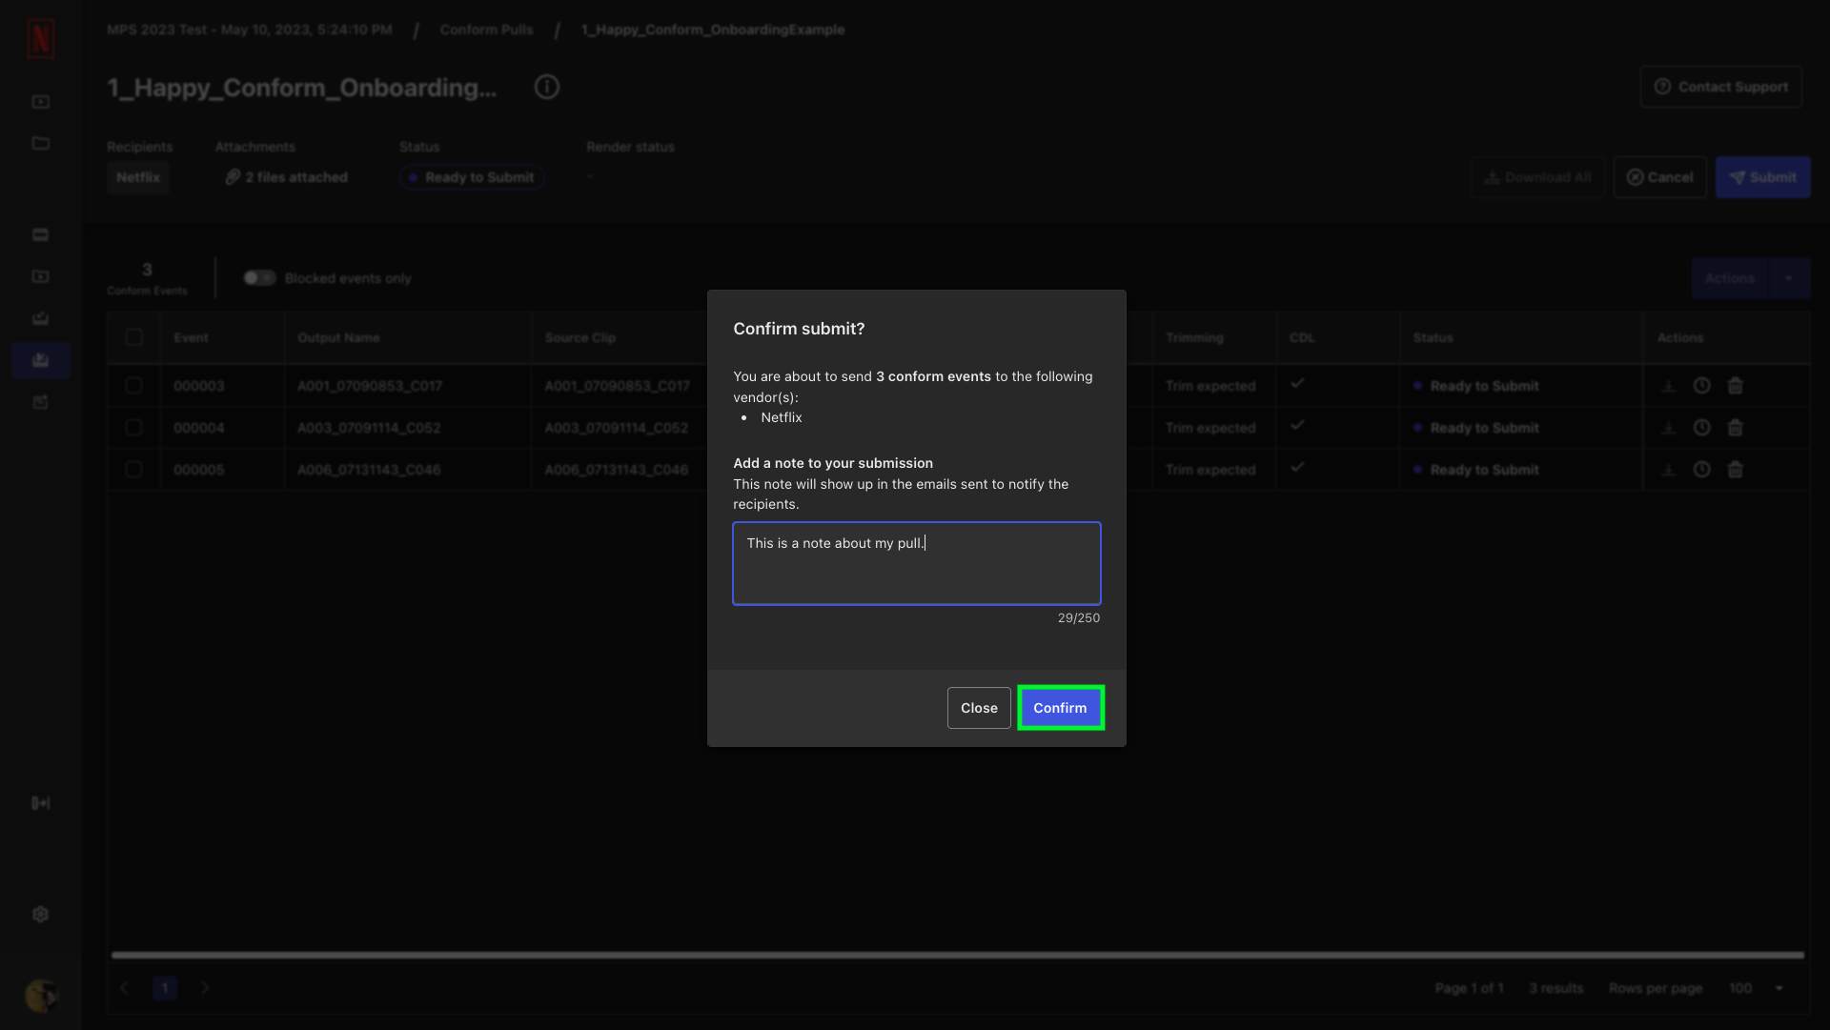Click the Trimming column header
Screen dimensions: 1830x1030
1194,337
